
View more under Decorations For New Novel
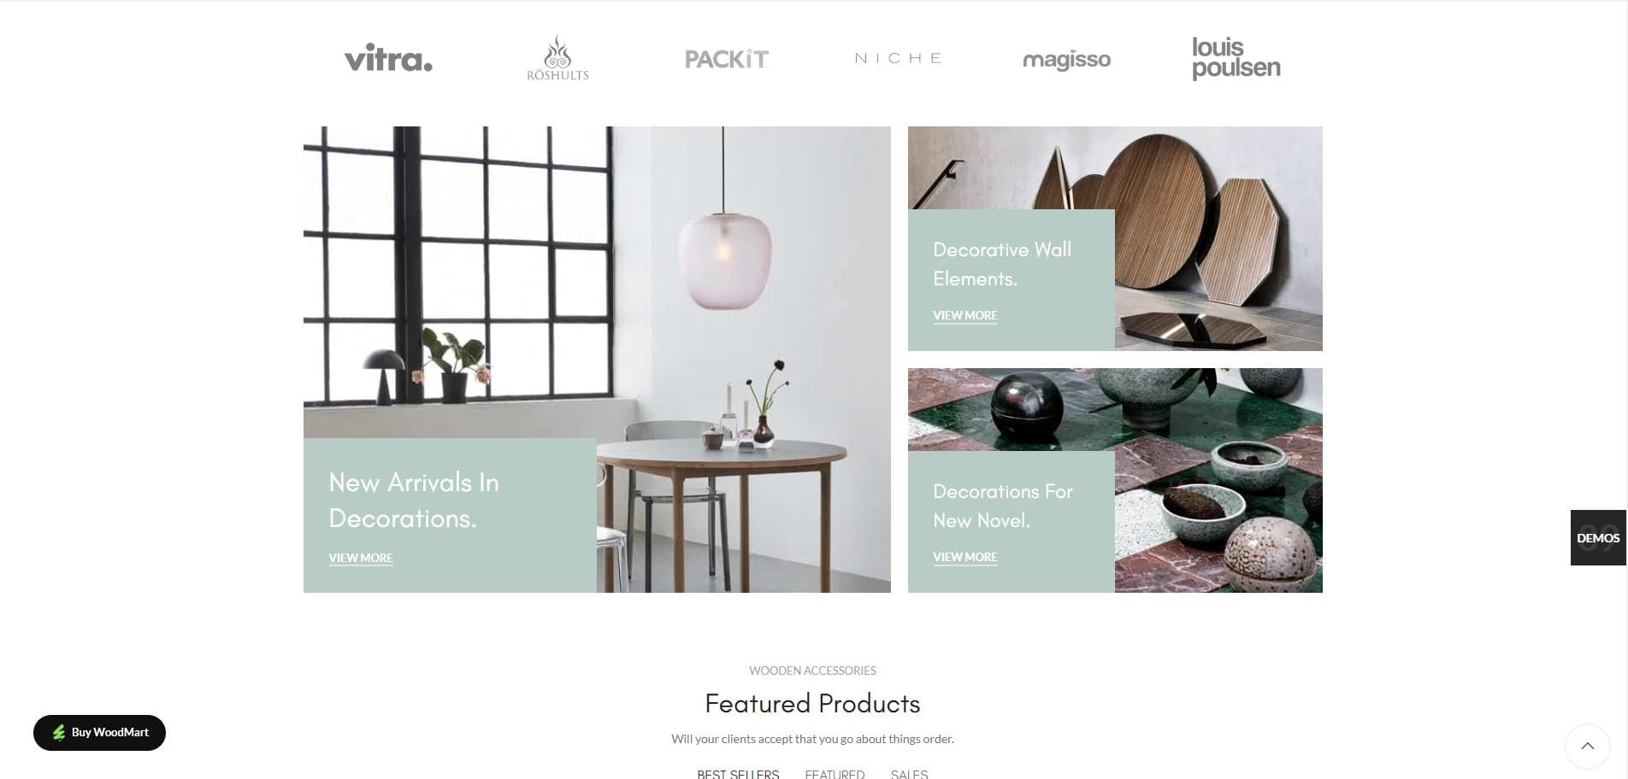click(965, 557)
